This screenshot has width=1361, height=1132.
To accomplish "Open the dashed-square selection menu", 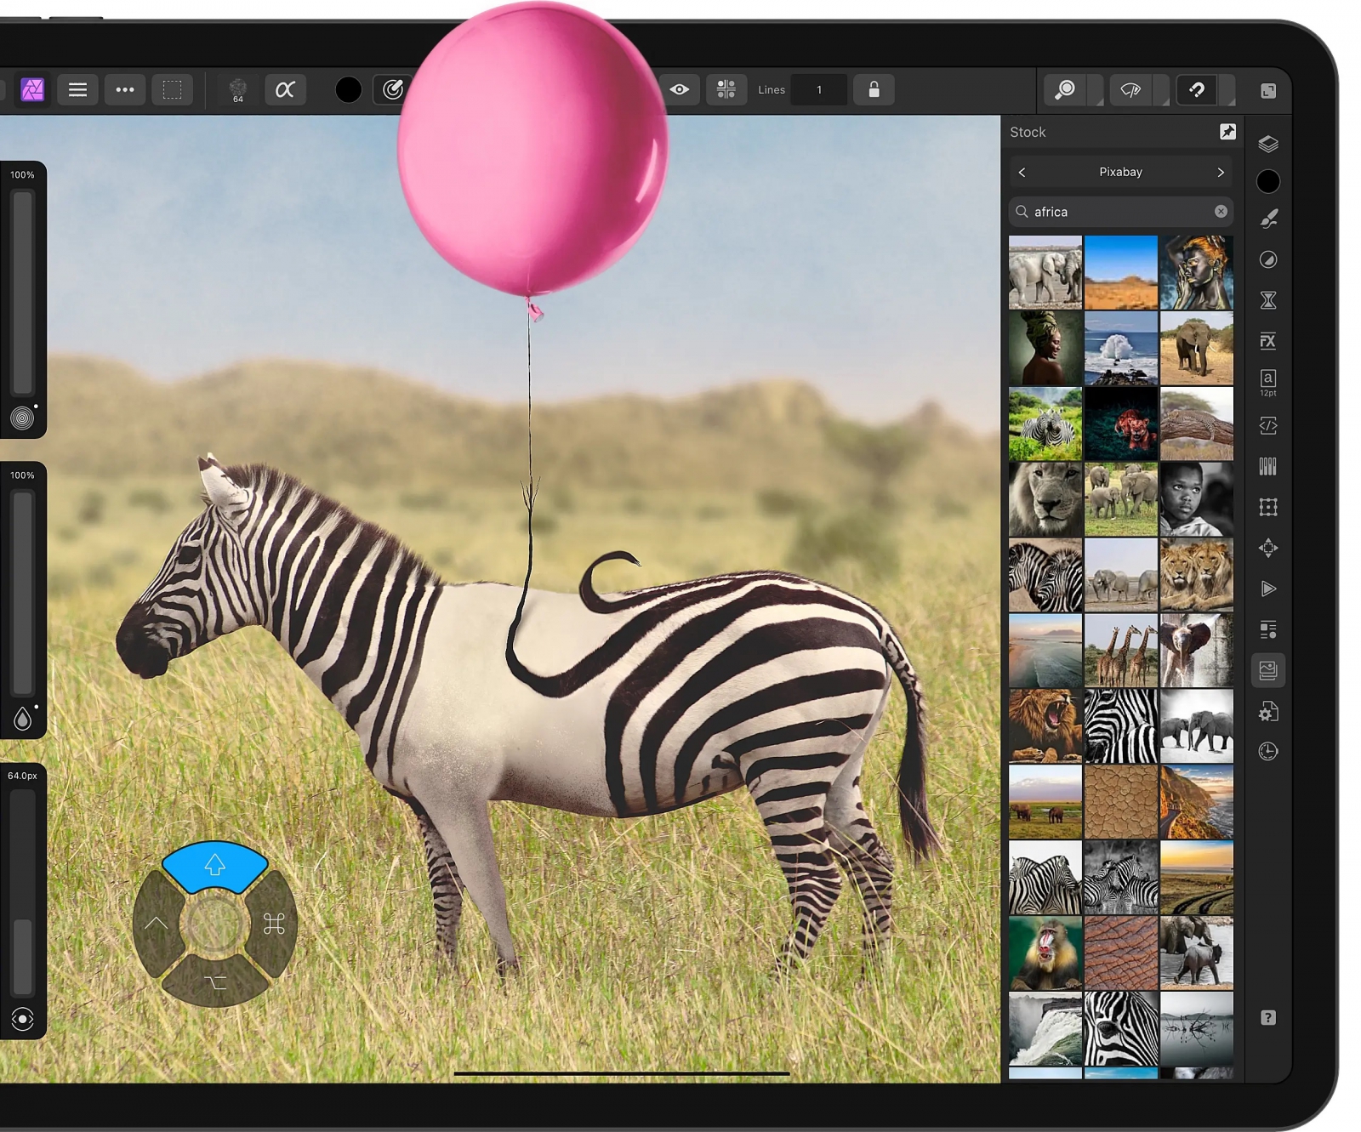I will click(x=172, y=89).
